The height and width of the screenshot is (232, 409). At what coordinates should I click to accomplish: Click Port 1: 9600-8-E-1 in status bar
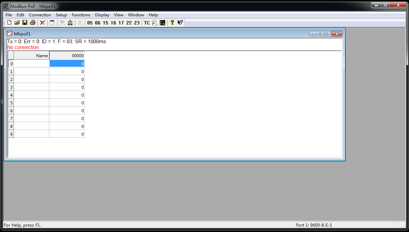point(314,225)
